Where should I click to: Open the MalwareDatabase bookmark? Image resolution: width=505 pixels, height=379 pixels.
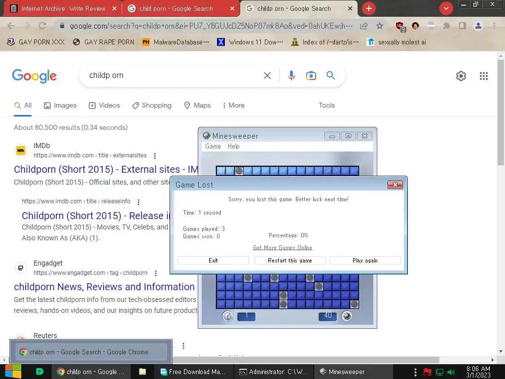pyautogui.click(x=176, y=42)
